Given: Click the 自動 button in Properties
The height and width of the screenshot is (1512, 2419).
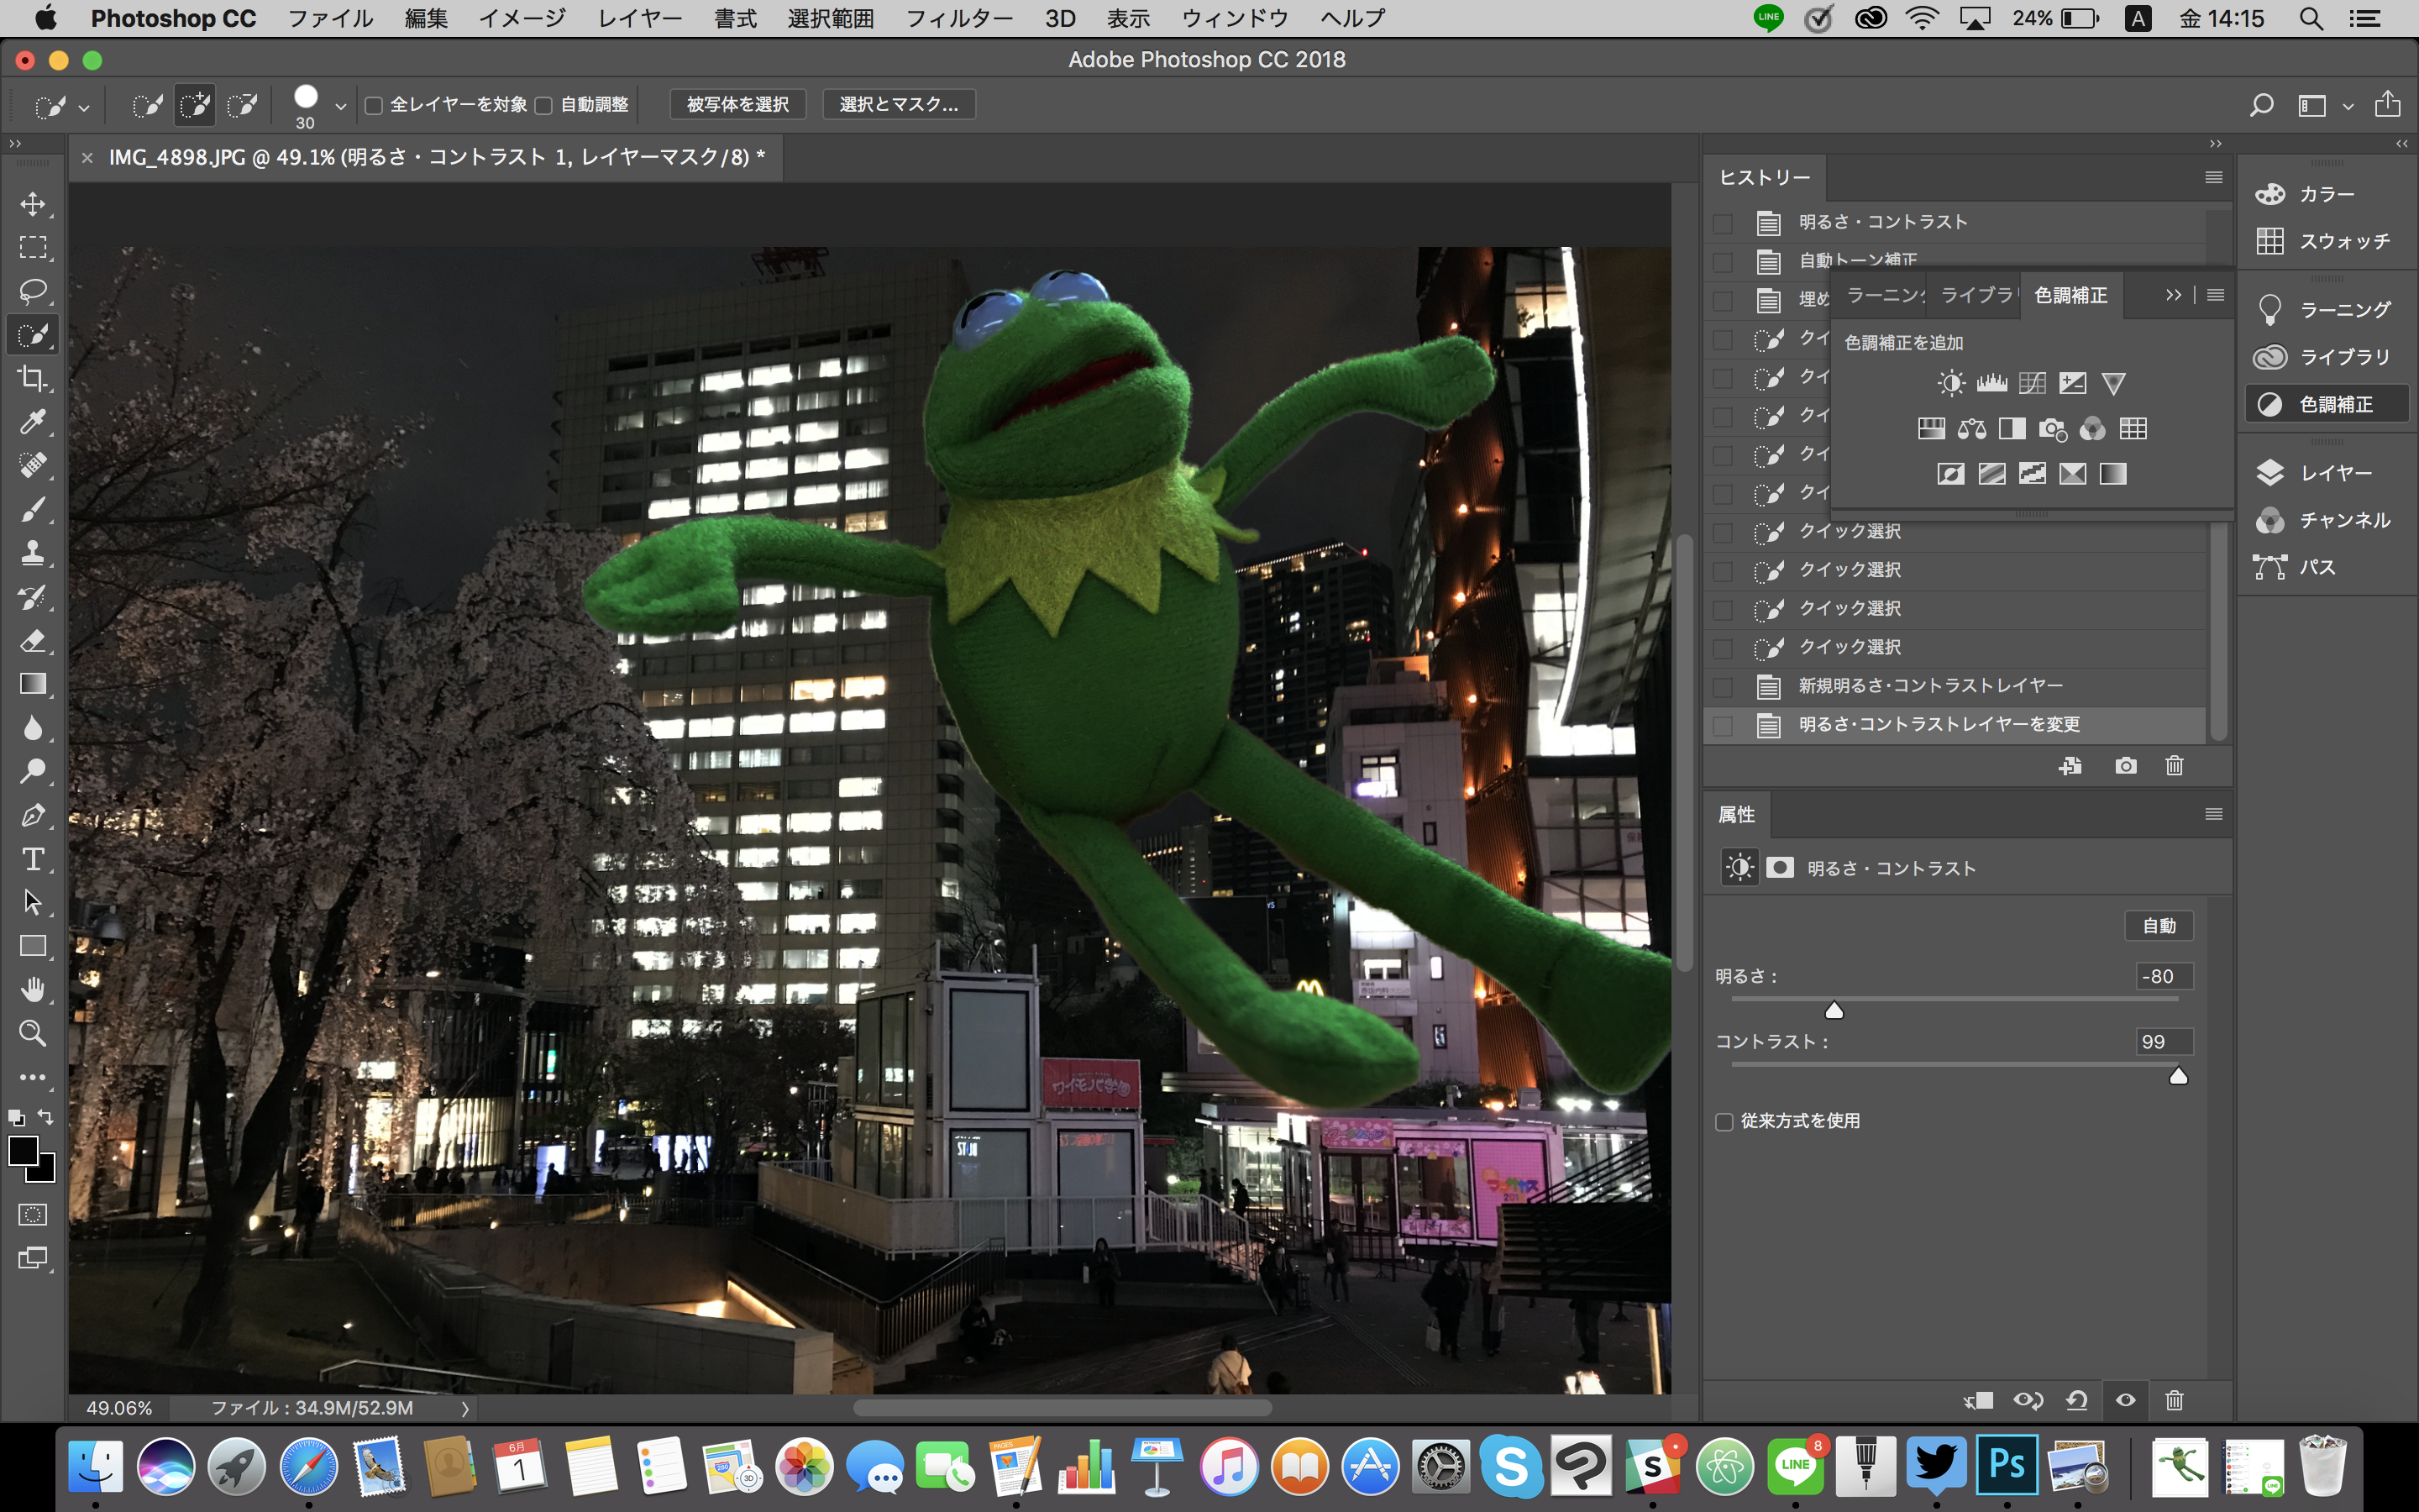Looking at the screenshot, I should point(2159,926).
